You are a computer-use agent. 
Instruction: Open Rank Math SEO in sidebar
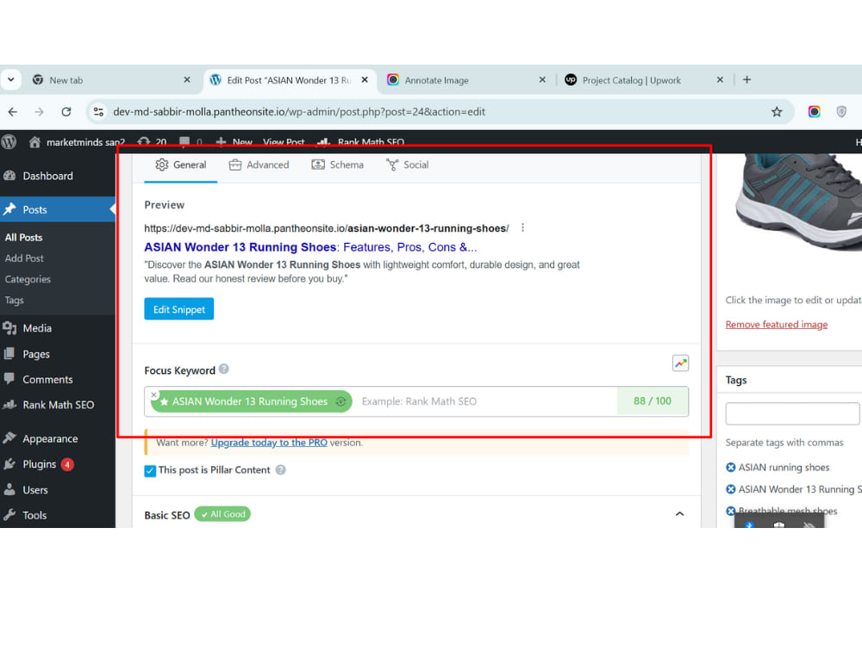58,405
